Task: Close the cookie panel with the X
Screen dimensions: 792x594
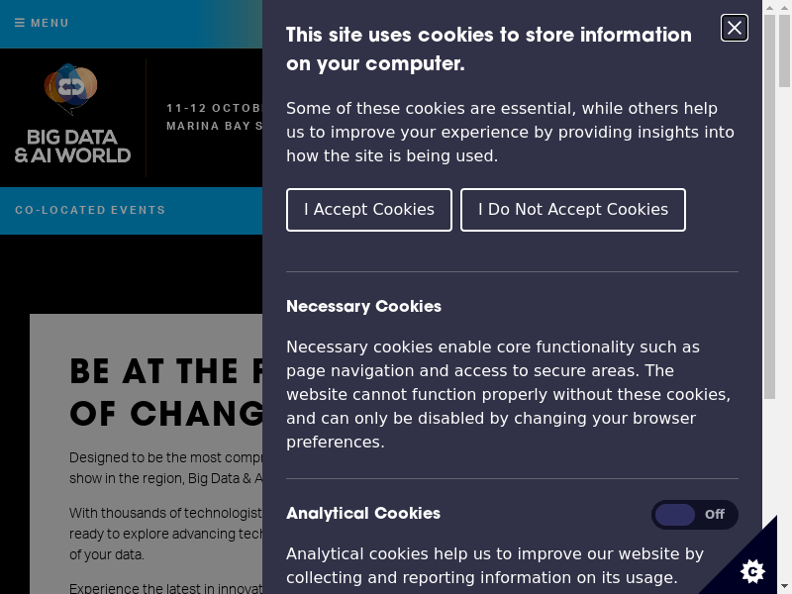Action: [735, 28]
